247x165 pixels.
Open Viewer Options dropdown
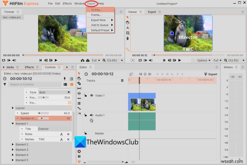coord(204,60)
